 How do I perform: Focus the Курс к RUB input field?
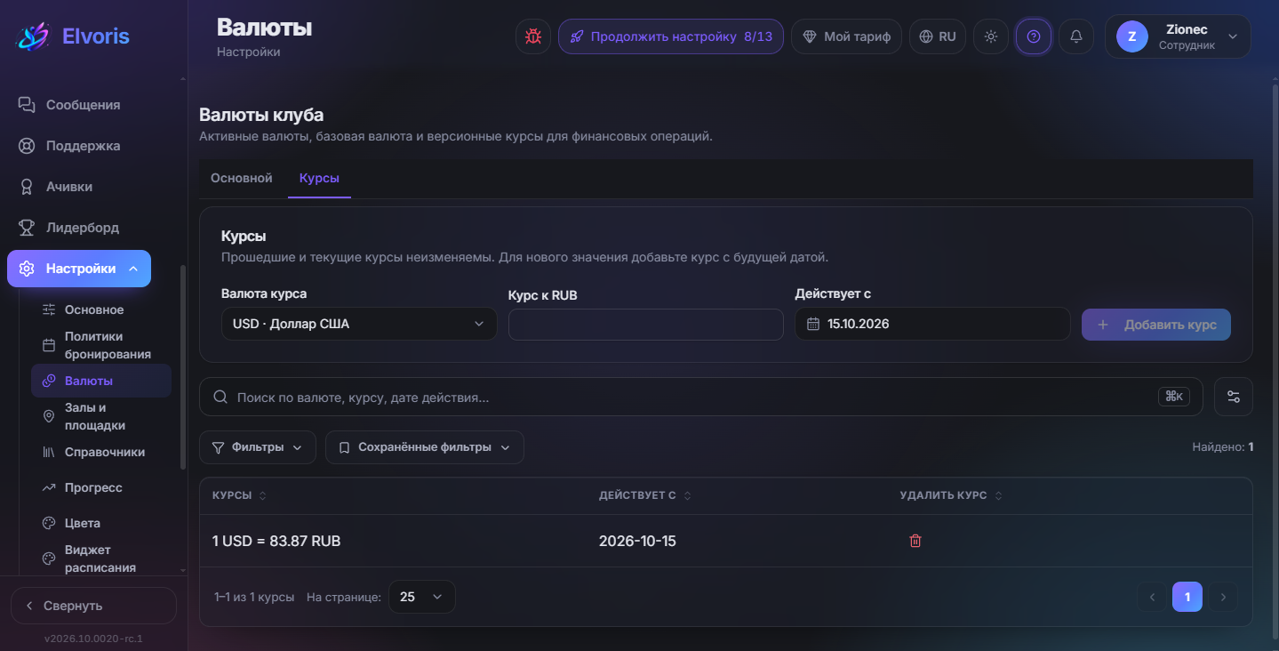coord(646,325)
